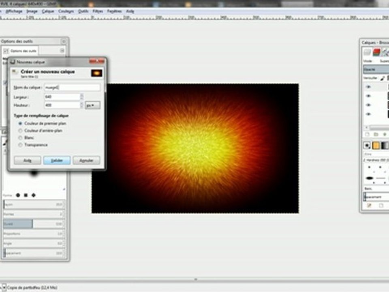Click the Annuler button in the dialog
This screenshot has width=389, height=292.
86,161
